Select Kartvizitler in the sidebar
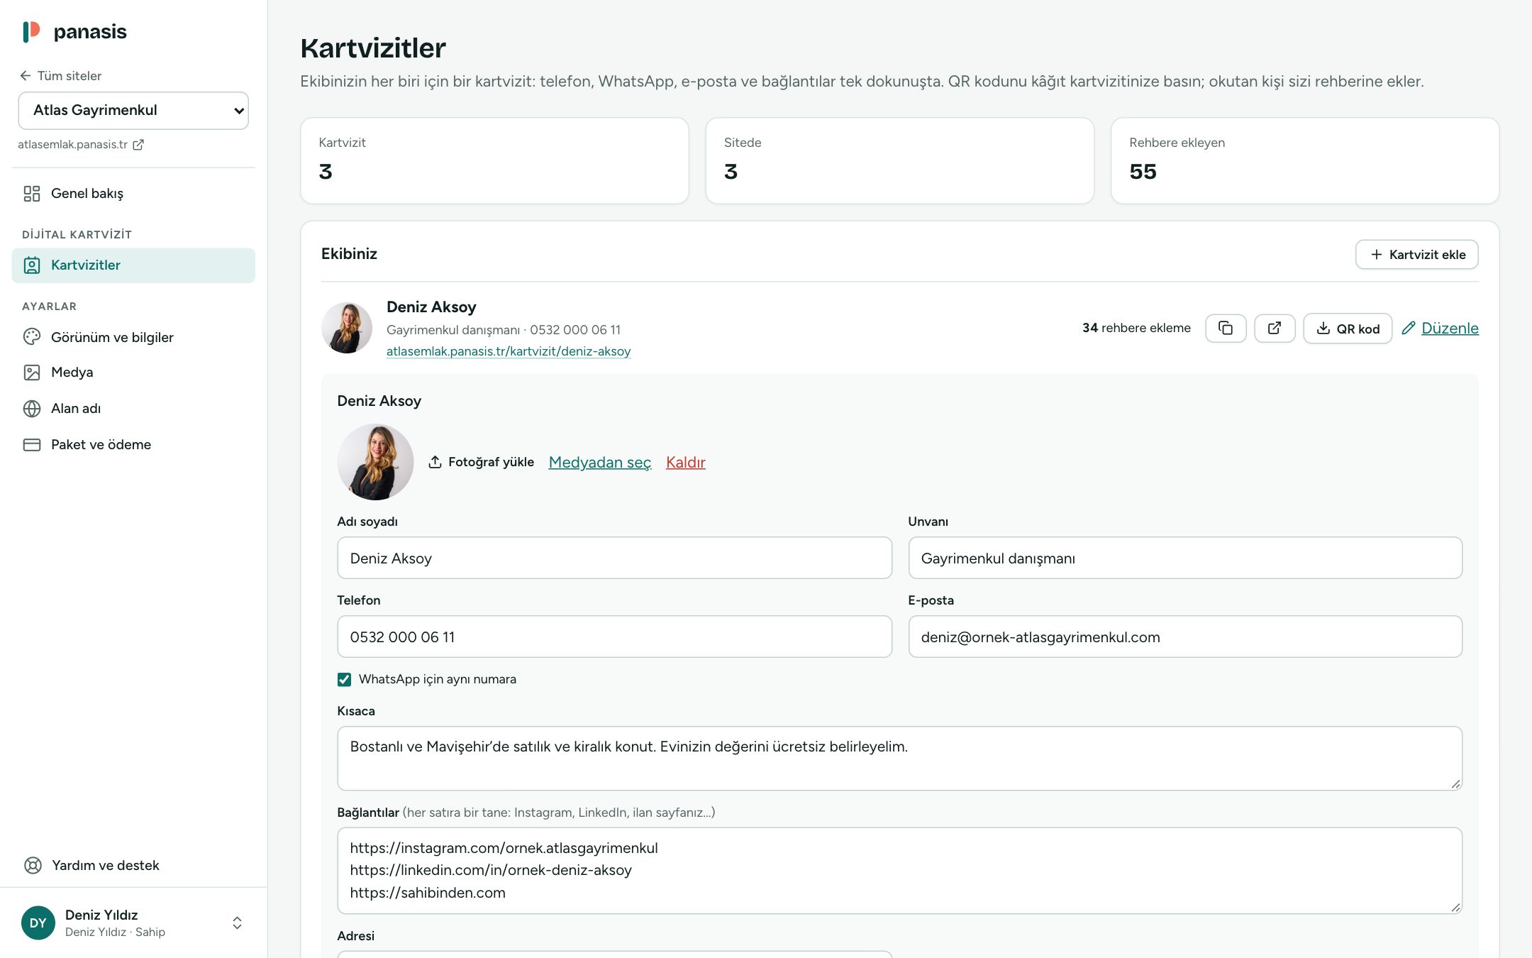The image size is (1532, 958). coord(133,265)
